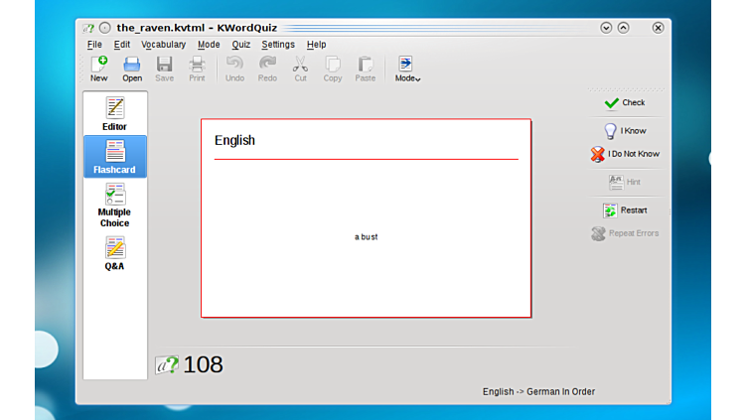The width and height of the screenshot is (747, 420).
Task: Select the Flashcard mode in the sidebar
Action: 114,157
